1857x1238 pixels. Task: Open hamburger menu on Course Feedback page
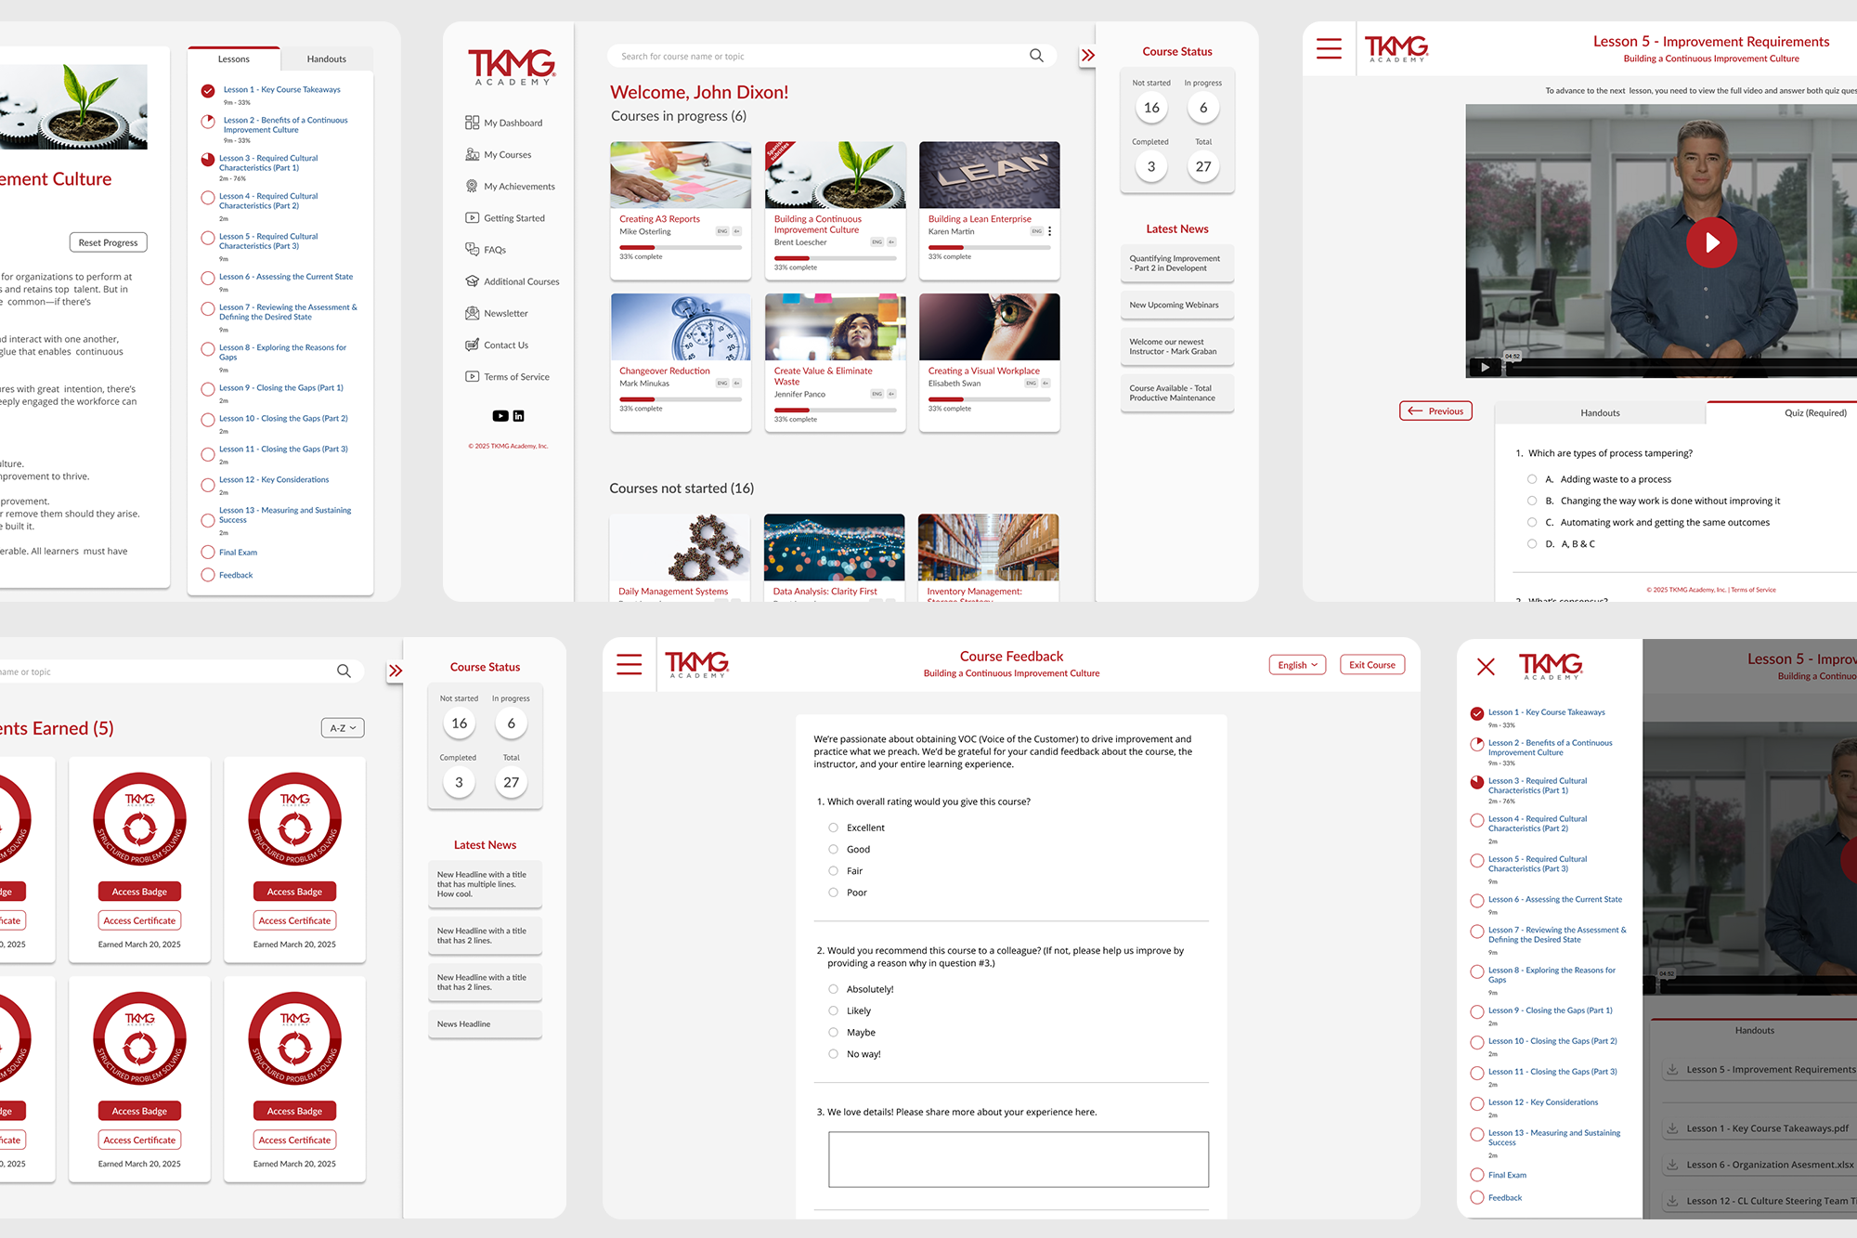(x=629, y=664)
